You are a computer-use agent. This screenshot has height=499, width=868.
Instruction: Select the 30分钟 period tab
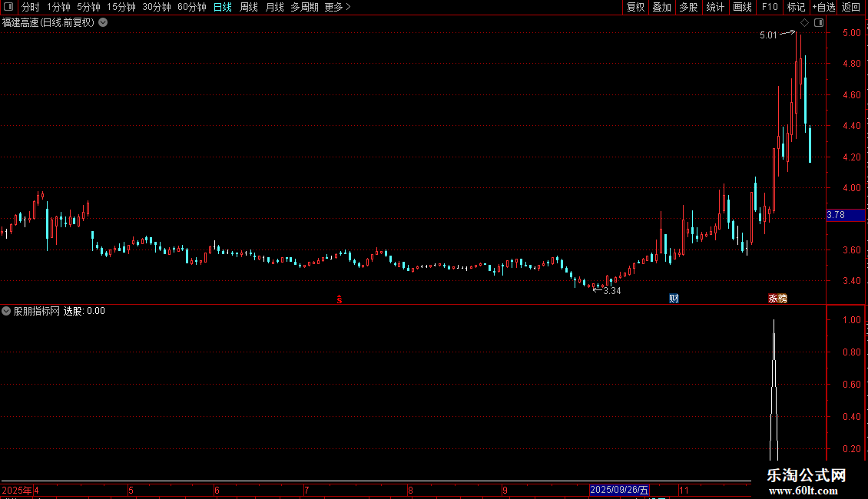tap(156, 7)
